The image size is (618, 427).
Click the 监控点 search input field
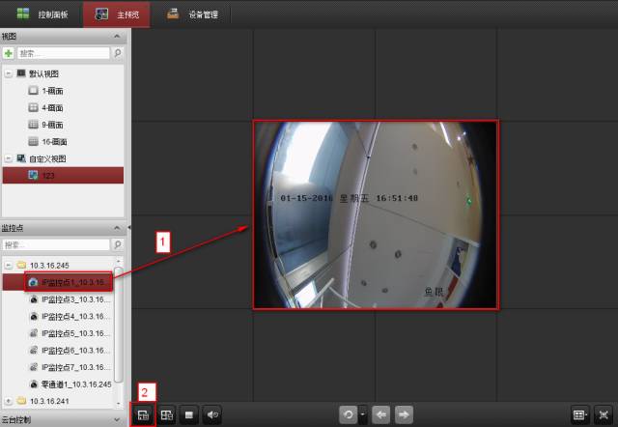[x=58, y=245]
